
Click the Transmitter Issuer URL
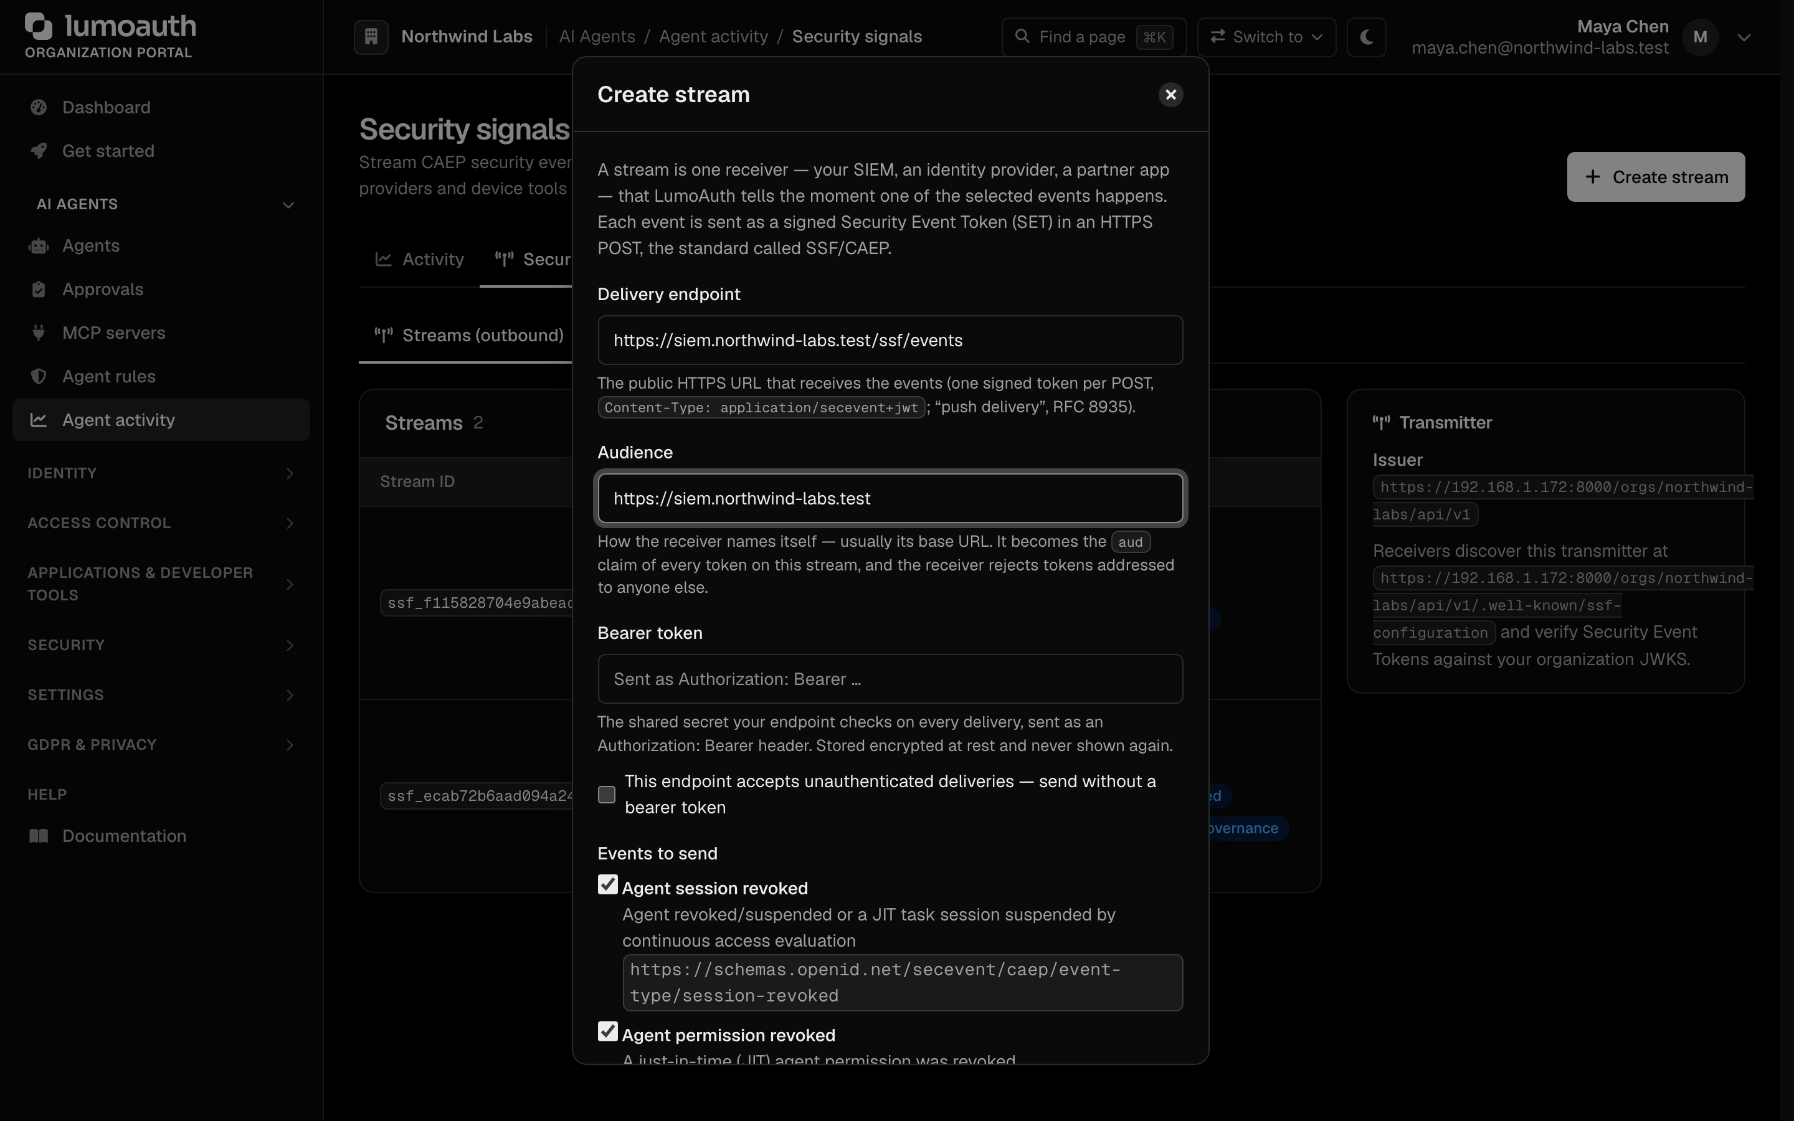click(x=1563, y=501)
